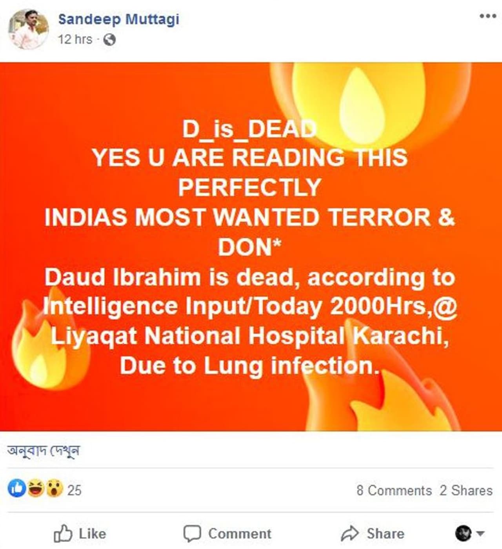Click the Like button label
Screen dimensions: 502x549
tap(93, 534)
